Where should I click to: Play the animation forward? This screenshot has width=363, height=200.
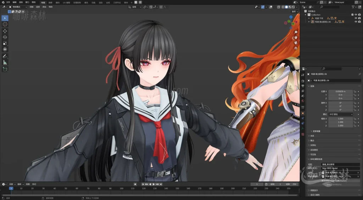click(153, 184)
